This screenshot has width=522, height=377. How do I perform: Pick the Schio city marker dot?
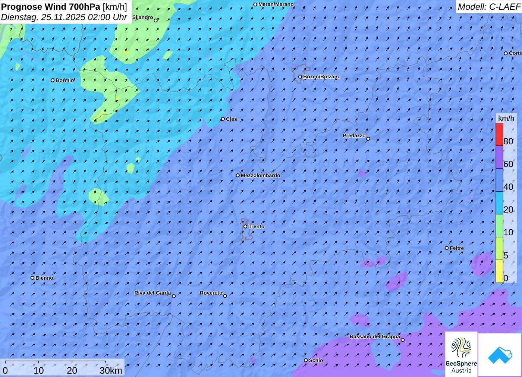pos(306,360)
